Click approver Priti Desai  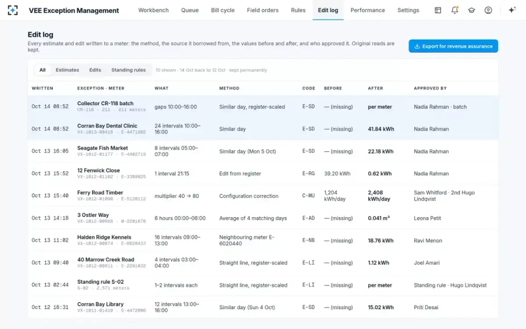point(426,307)
